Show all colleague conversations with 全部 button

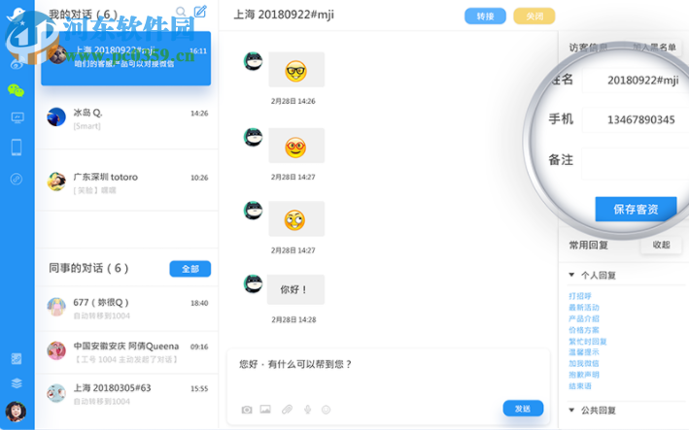189,269
